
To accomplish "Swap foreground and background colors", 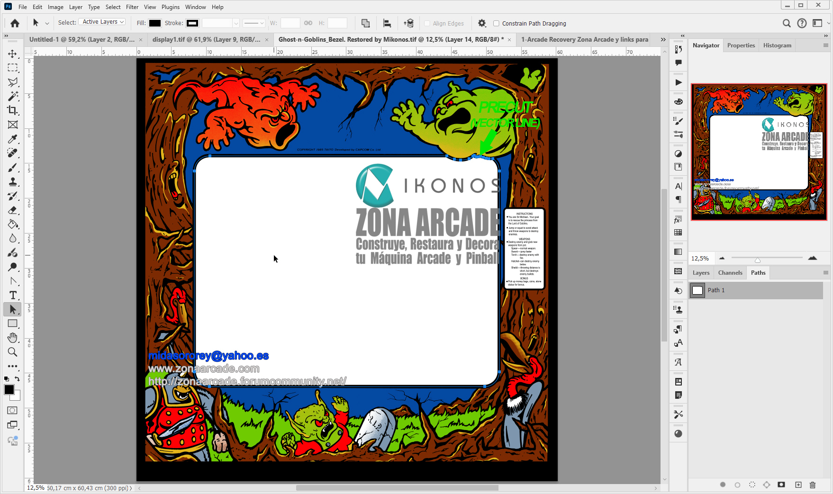I will pos(18,379).
